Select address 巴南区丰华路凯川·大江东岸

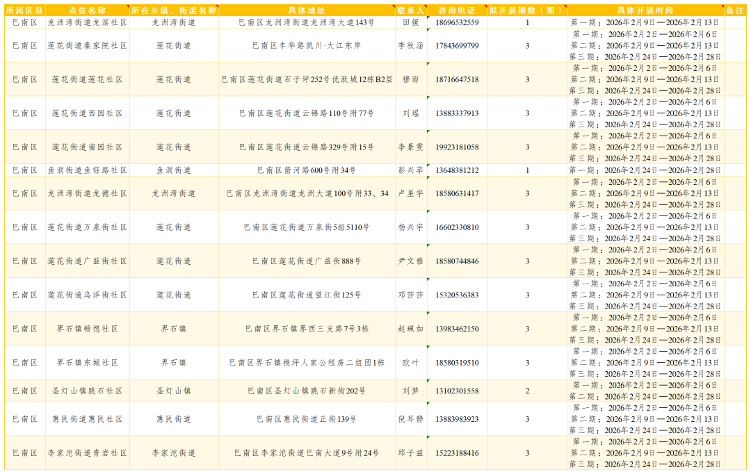pos(307,45)
